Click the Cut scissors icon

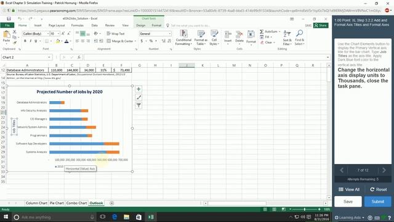click(x=14, y=31)
